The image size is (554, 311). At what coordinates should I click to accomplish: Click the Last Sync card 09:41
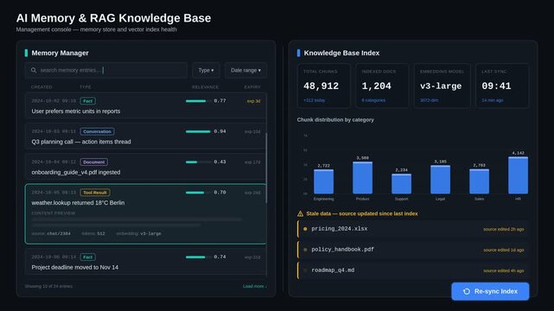pyautogui.click(x=502, y=86)
